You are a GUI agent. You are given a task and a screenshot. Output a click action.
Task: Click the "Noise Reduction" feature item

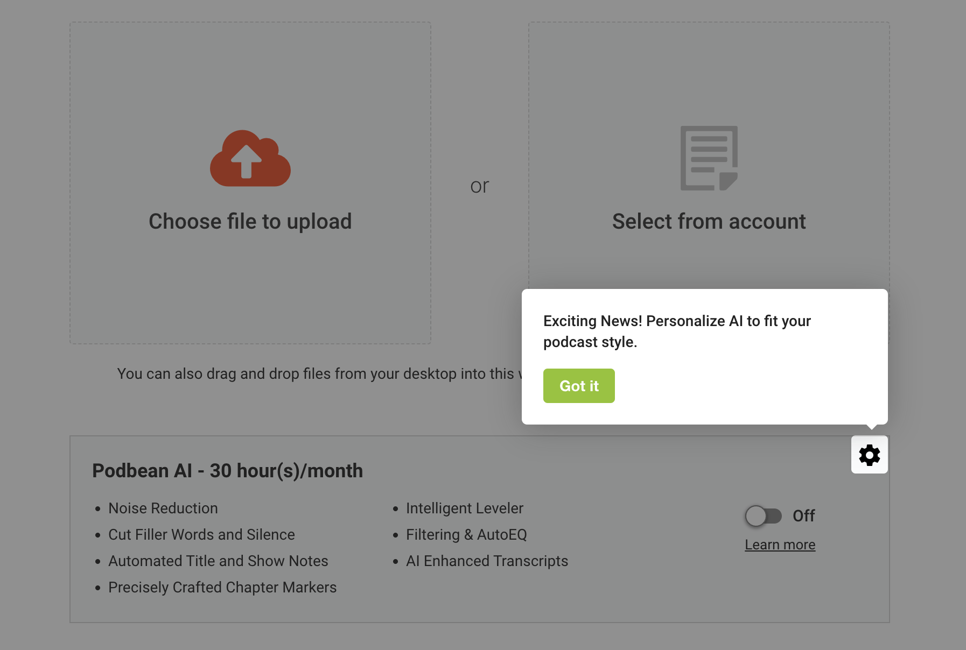coord(163,508)
